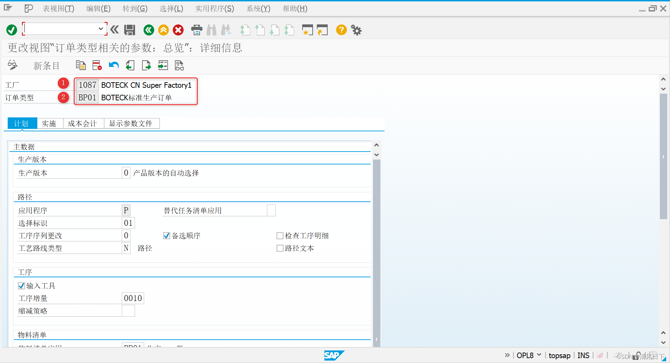Switch to the 成本会计 tab

coord(83,123)
